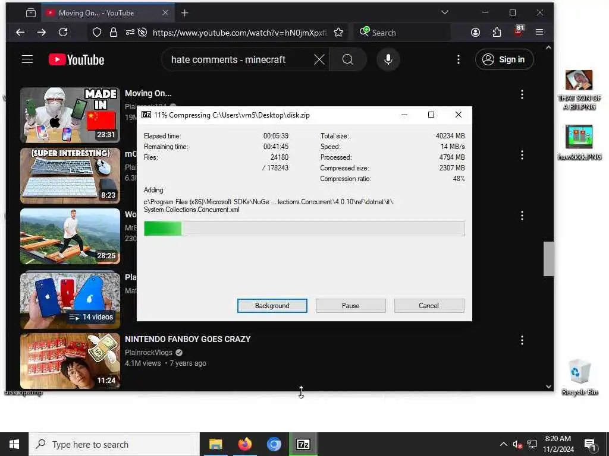This screenshot has height=456, width=609.
Task: Open the Firefox extensions puzzle icon
Action: tap(497, 33)
